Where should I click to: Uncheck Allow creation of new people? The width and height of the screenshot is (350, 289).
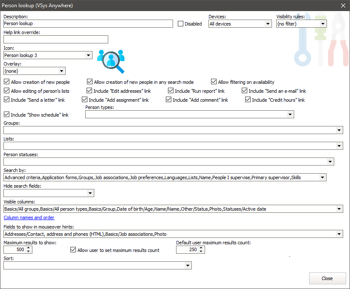point(6,82)
